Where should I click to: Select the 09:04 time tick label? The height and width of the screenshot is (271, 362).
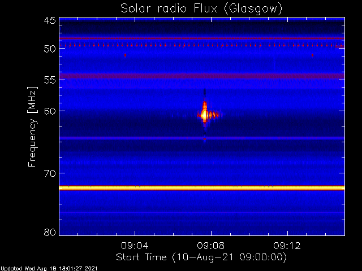(135, 246)
